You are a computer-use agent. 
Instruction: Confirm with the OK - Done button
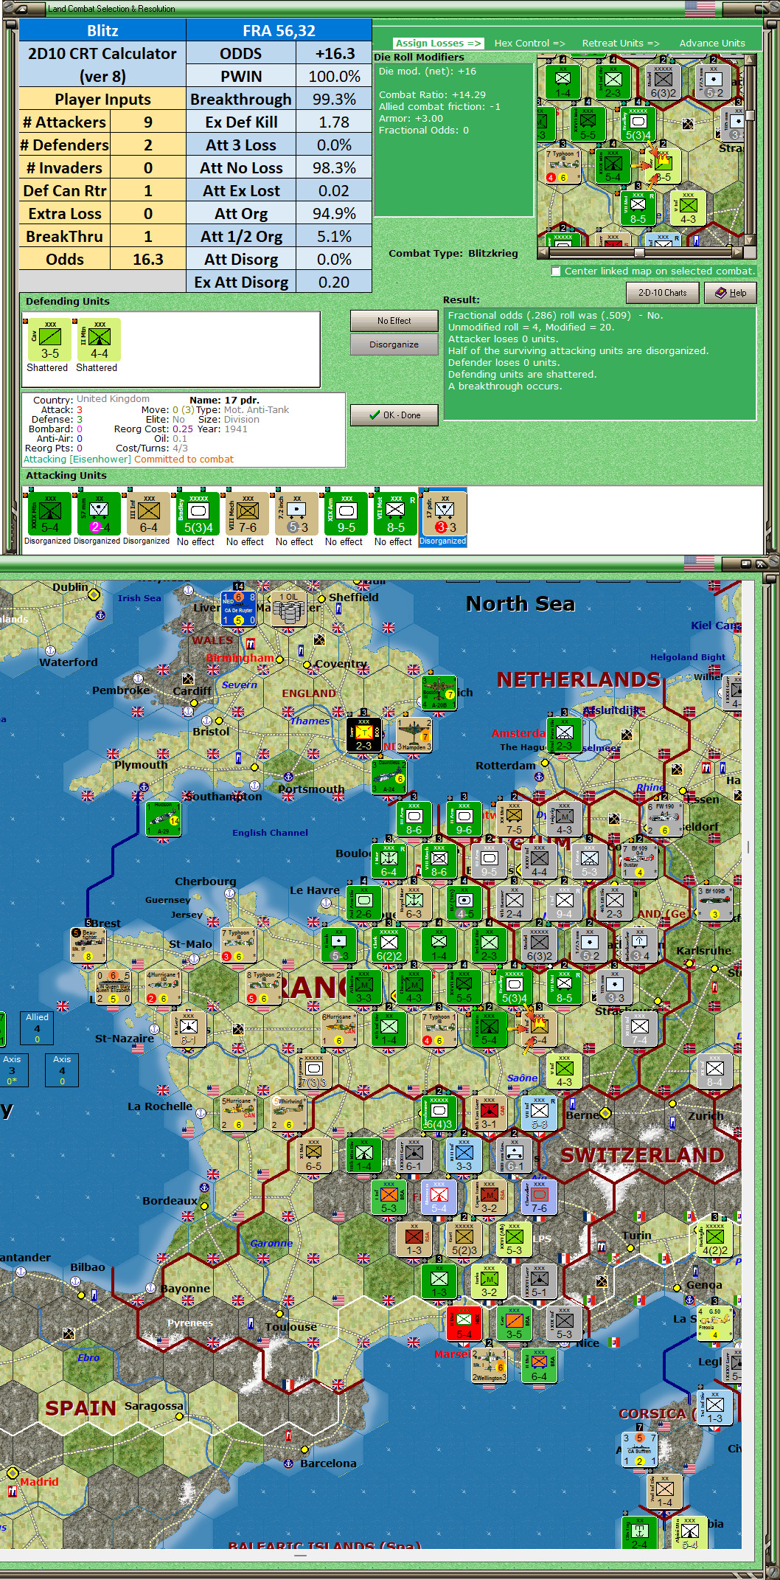(394, 415)
